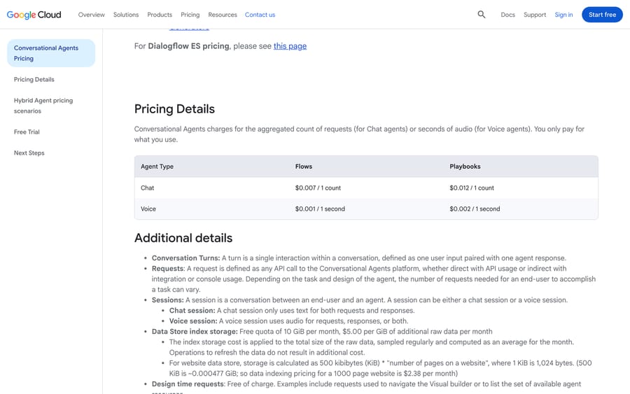Click Sign in
The image size is (630, 394).
pos(563,15)
